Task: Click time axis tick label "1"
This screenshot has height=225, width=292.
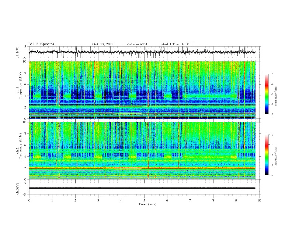Action: point(52,200)
